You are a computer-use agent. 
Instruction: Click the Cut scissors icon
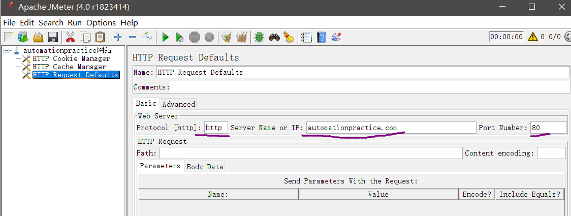tap(70, 37)
